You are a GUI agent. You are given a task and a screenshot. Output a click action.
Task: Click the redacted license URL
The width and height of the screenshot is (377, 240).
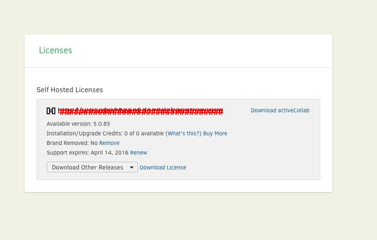click(x=140, y=111)
